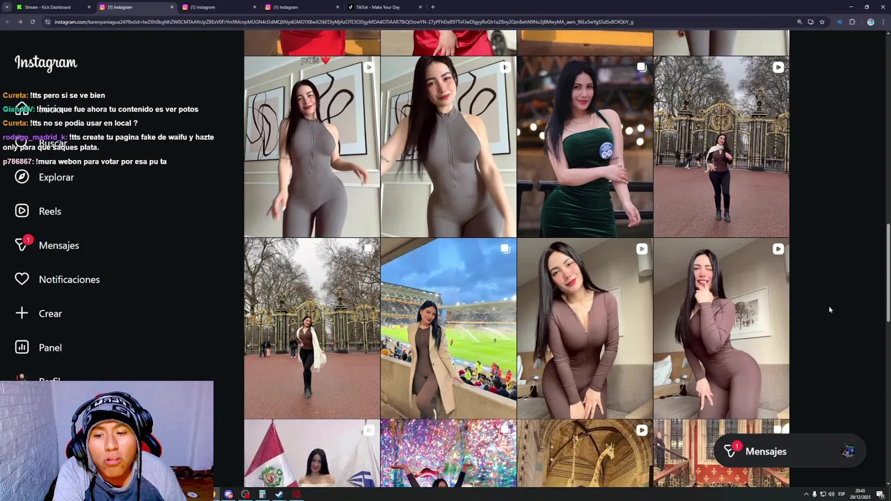
Task: Click the avatar in the floating Mensajes bar
Action: pos(847,451)
